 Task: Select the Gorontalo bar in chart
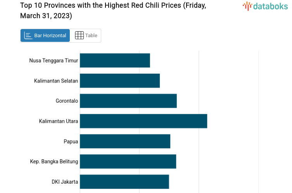pyautogui.click(x=128, y=101)
